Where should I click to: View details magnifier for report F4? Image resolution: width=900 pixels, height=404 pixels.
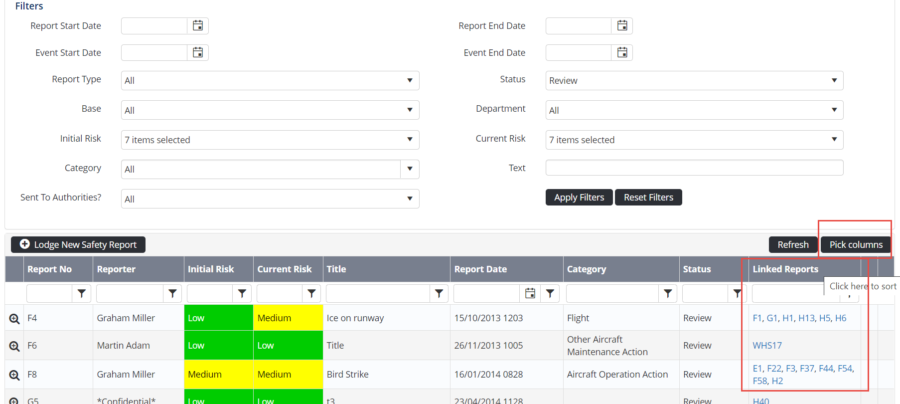point(14,319)
